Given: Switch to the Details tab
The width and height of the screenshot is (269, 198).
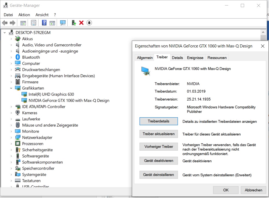Looking at the screenshot, I should pos(177,58).
